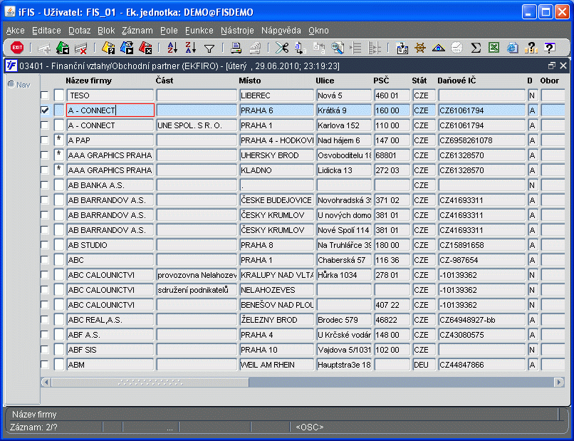Image resolution: width=574 pixels, height=441 pixels.
Task: Sort descending with the Z-A icon
Action: (x=190, y=48)
